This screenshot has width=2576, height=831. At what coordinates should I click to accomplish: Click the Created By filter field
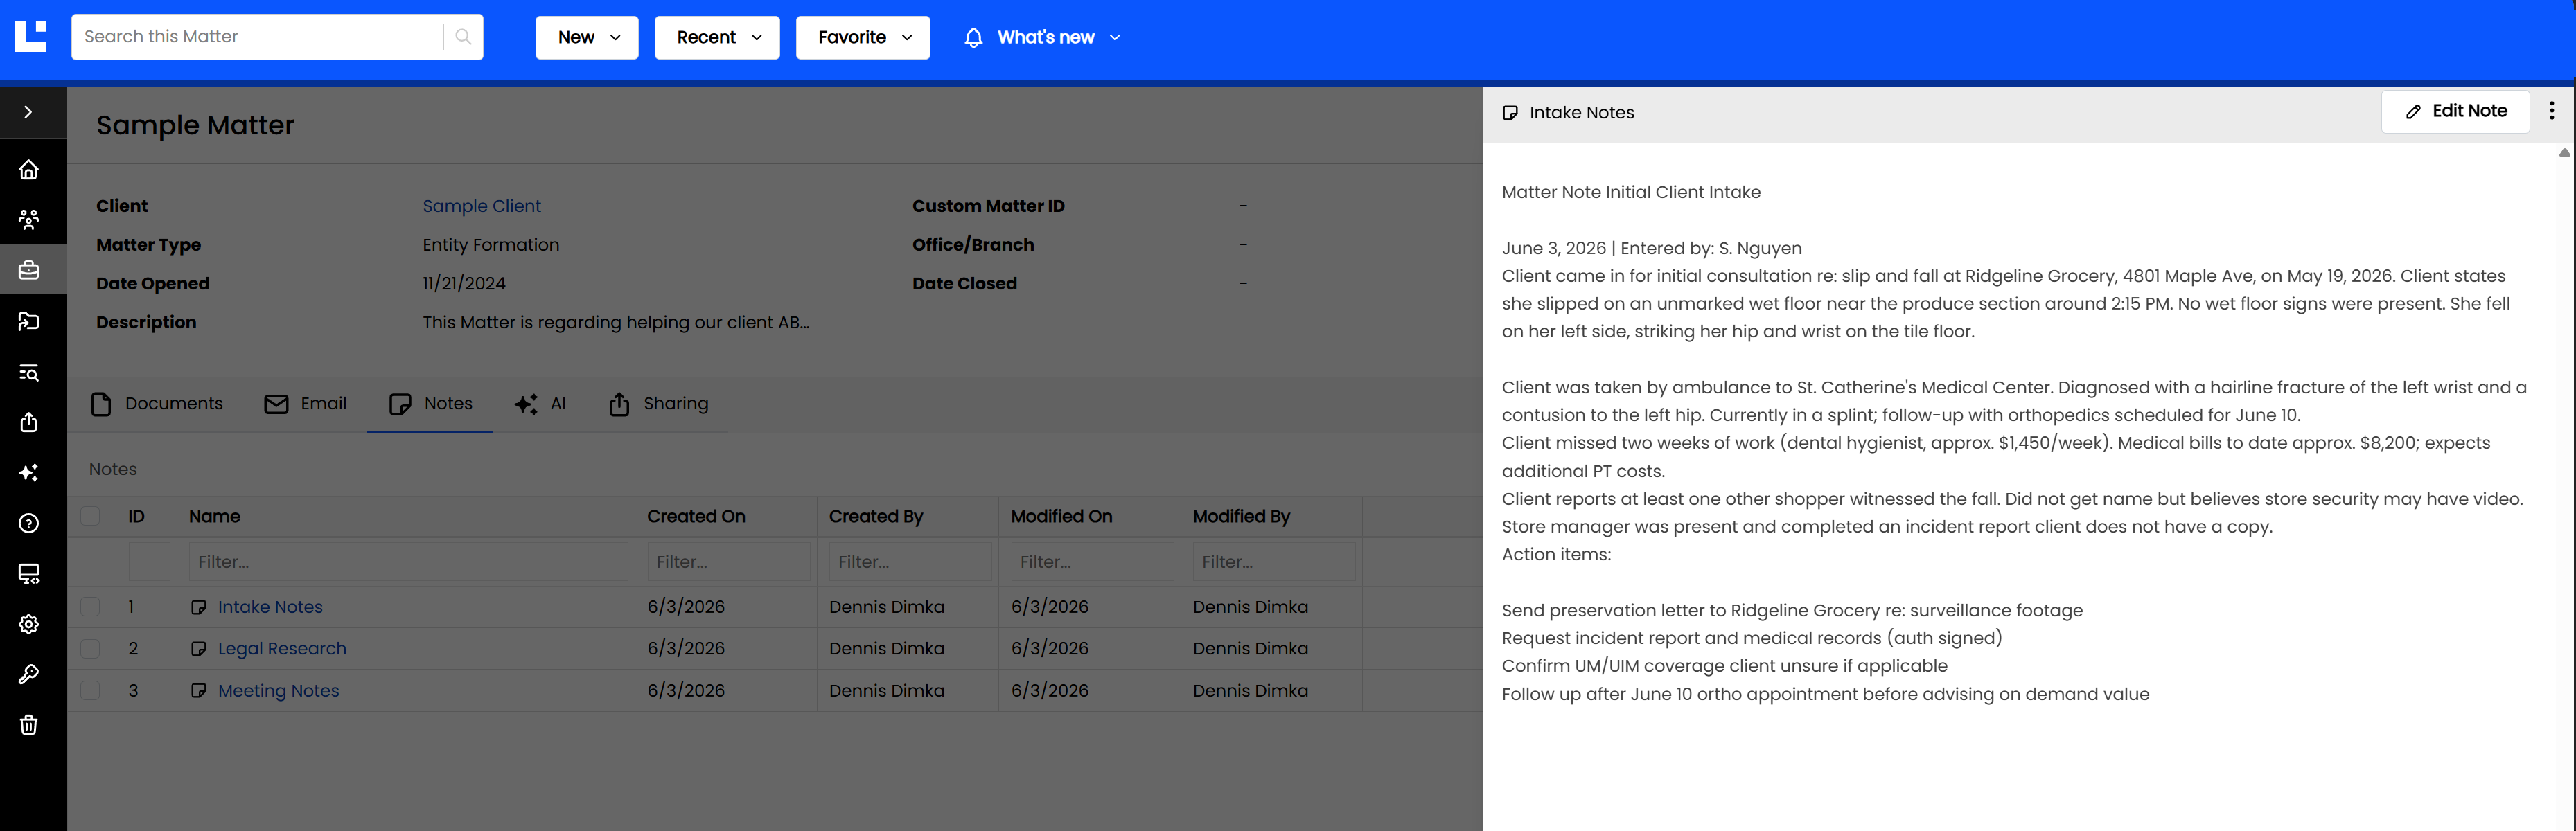[910, 562]
